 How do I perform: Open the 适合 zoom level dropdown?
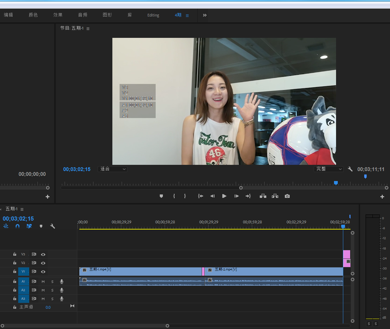pos(113,169)
